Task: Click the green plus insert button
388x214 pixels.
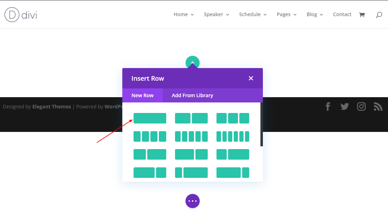Action: click(x=192, y=62)
